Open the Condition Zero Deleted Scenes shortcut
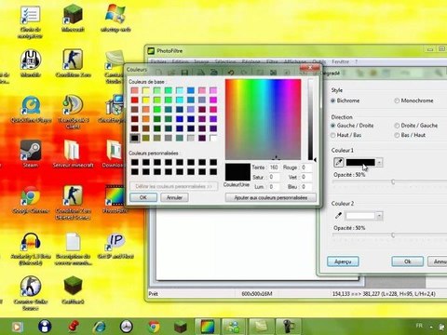Image resolution: width=447 pixels, height=335 pixels. [x=73, y=196]
